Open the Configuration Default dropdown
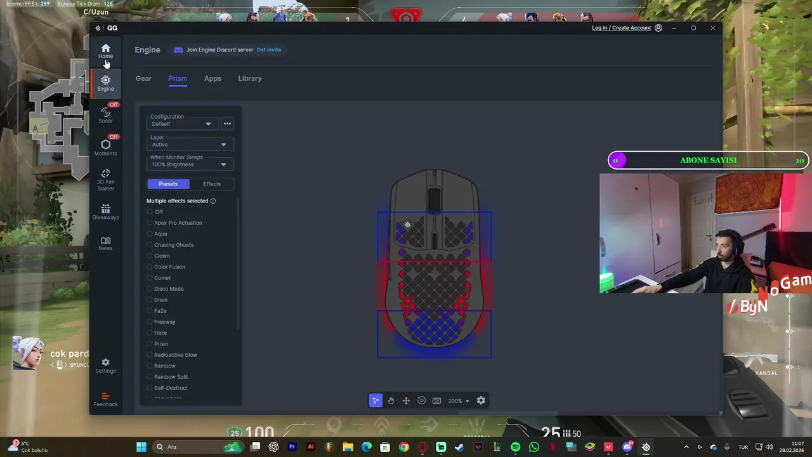Image resolution: width=812 pixels, height=457 pixels. click(x=181, y=124)
